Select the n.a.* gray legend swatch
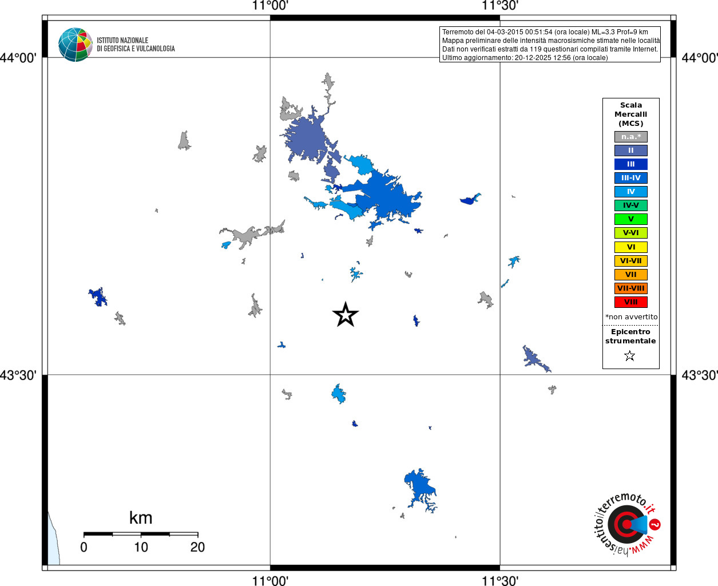718x586 pixels. (x=631, y=137)
